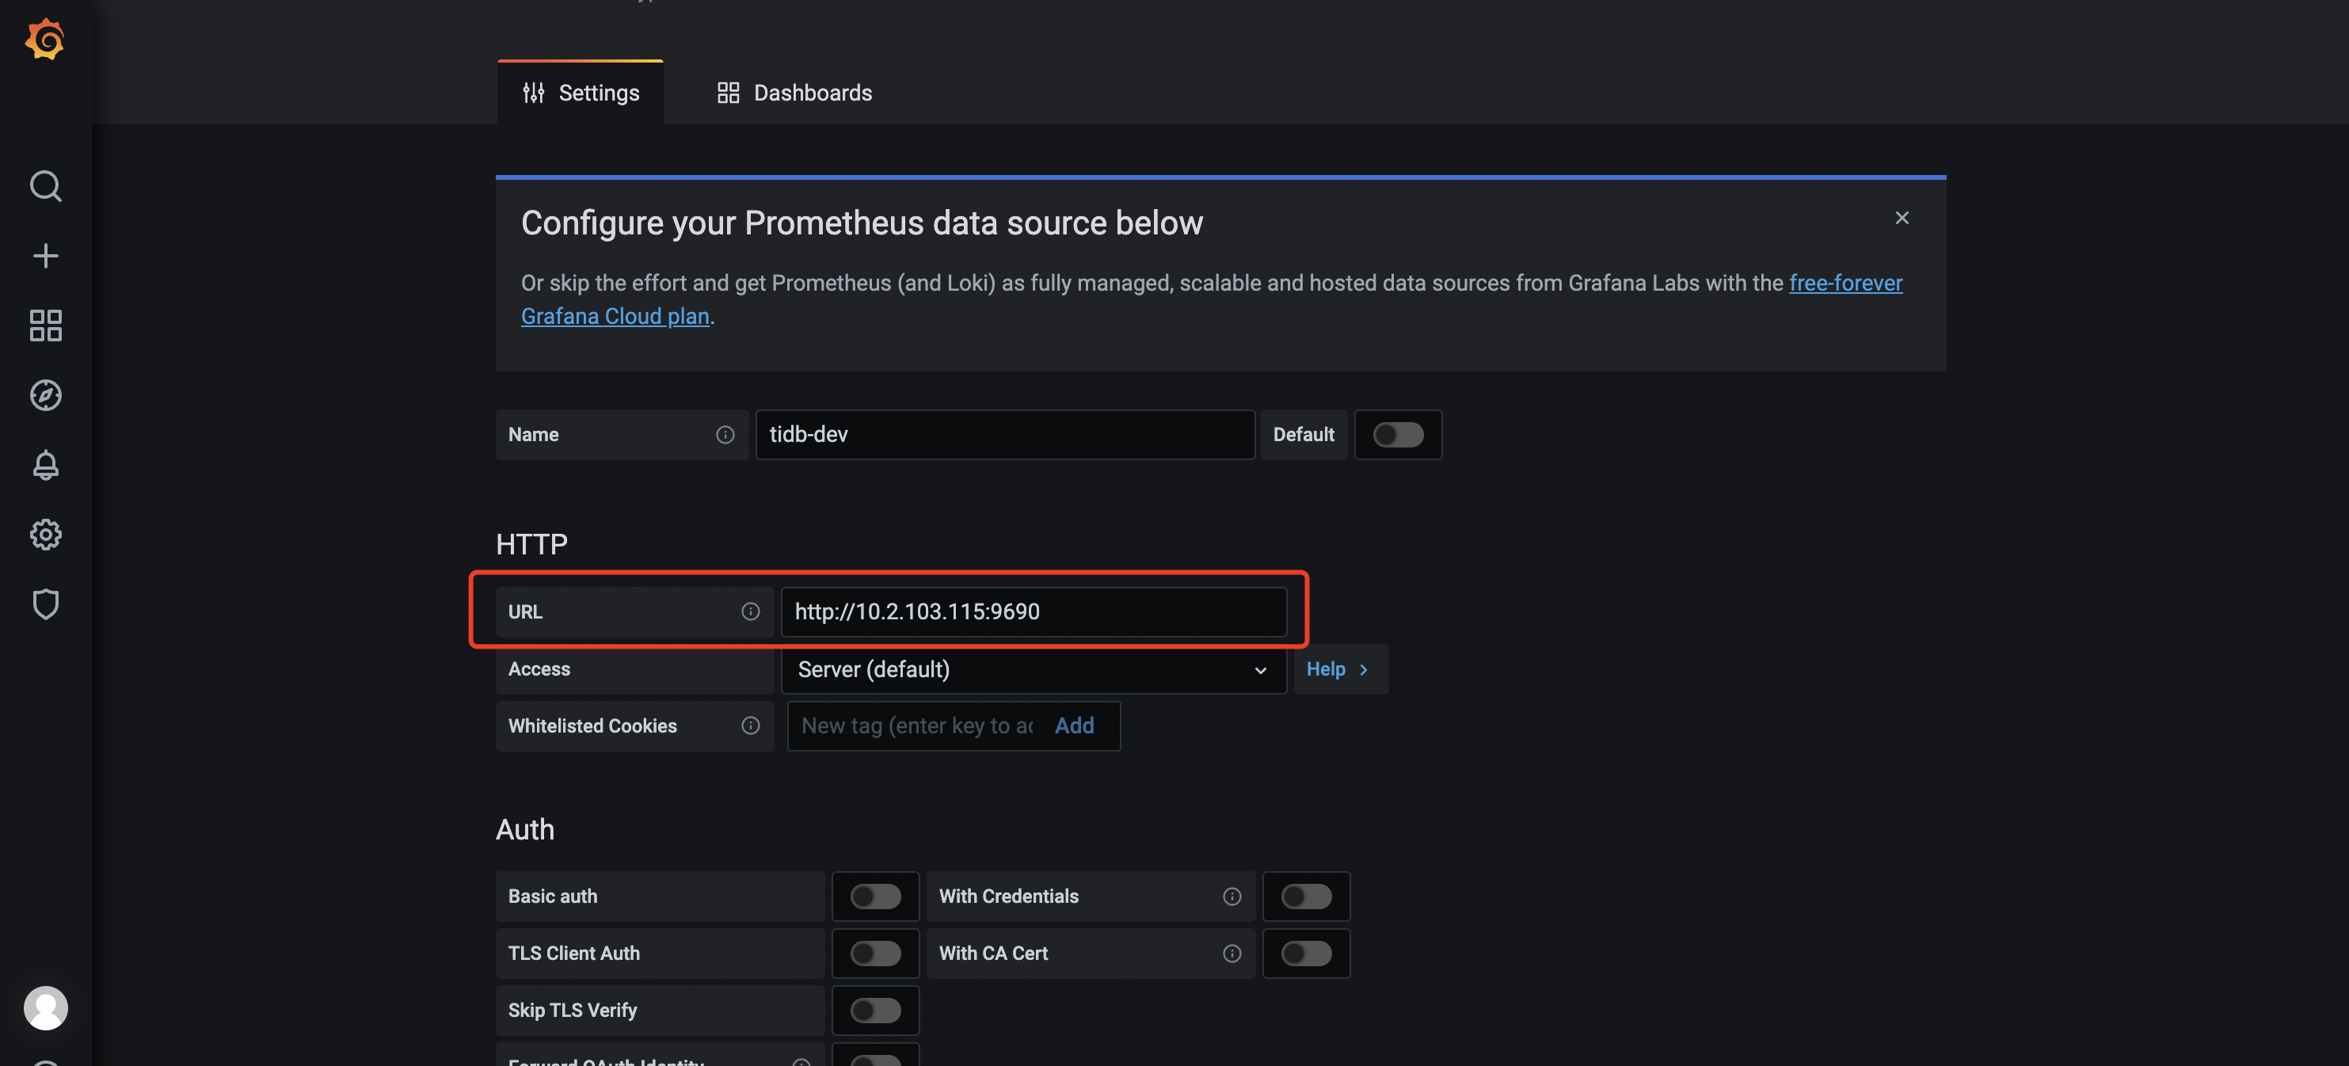This screenshot has height=1066, width=2349.
Task: Open the Server Admin shield icon
Action: 46,603
